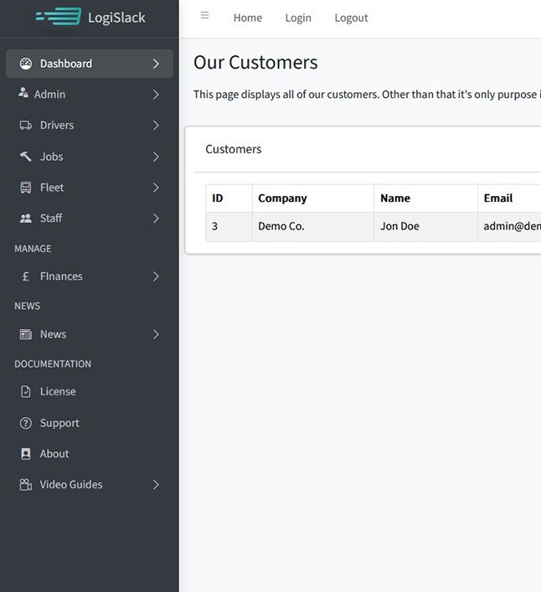This screenshot has height=592, width=541.
Task: Open the License documentation link
Action: [x=58, y=392]
